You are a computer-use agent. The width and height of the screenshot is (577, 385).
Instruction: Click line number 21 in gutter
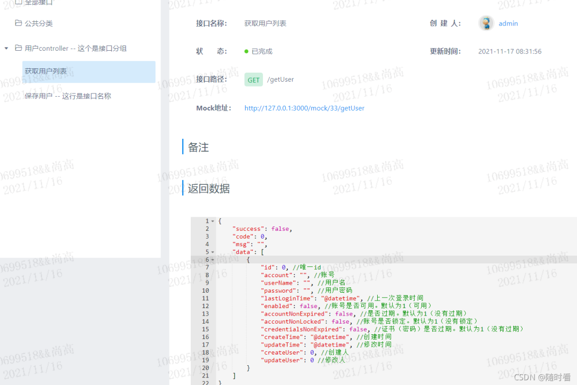(205, 375)
